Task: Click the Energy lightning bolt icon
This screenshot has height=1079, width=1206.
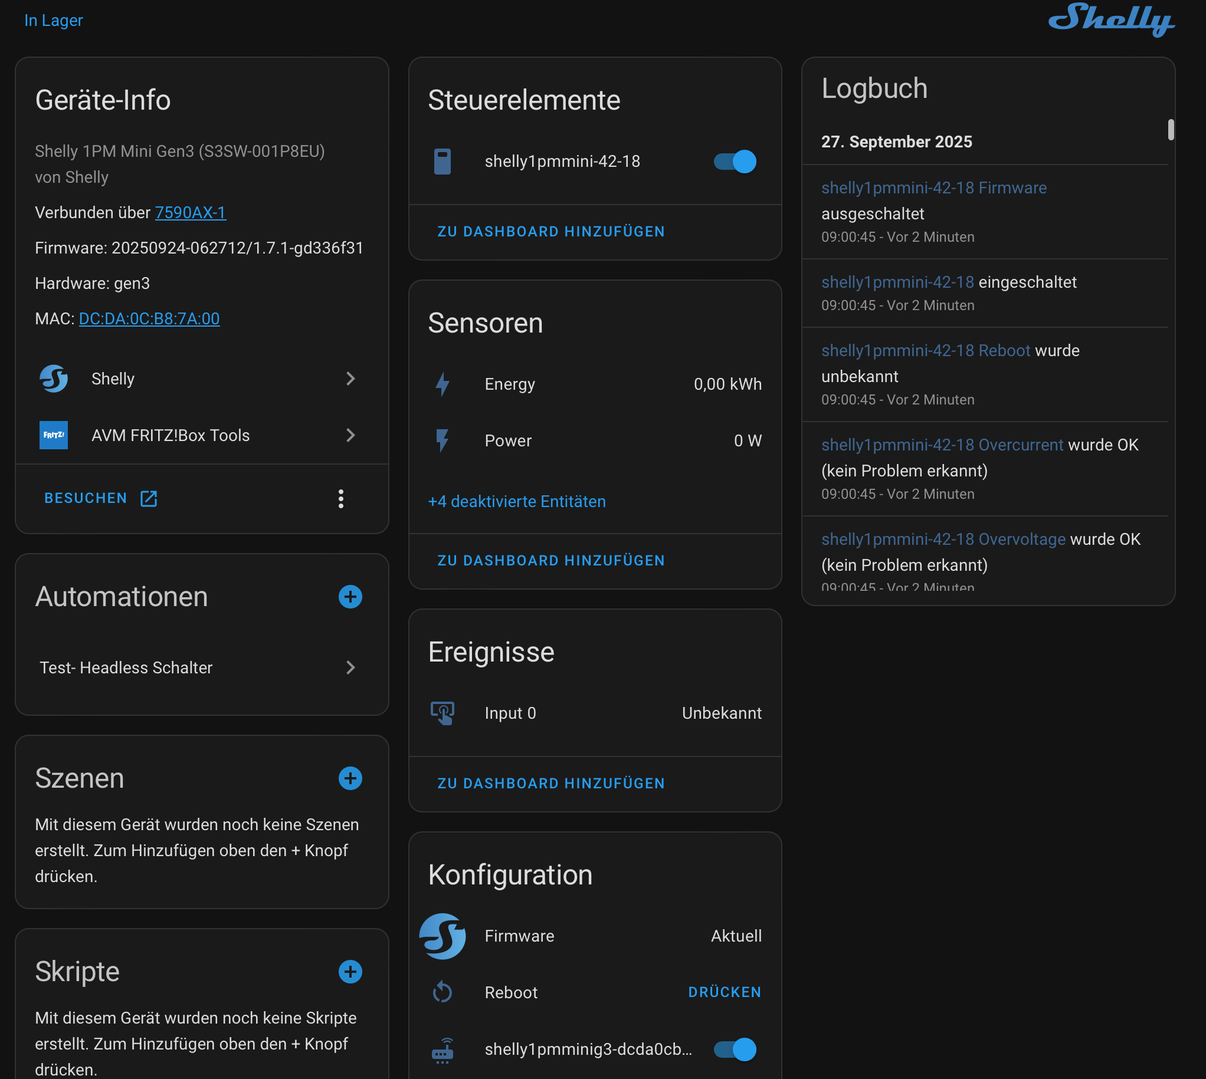Action: click(x=443, y=384)
